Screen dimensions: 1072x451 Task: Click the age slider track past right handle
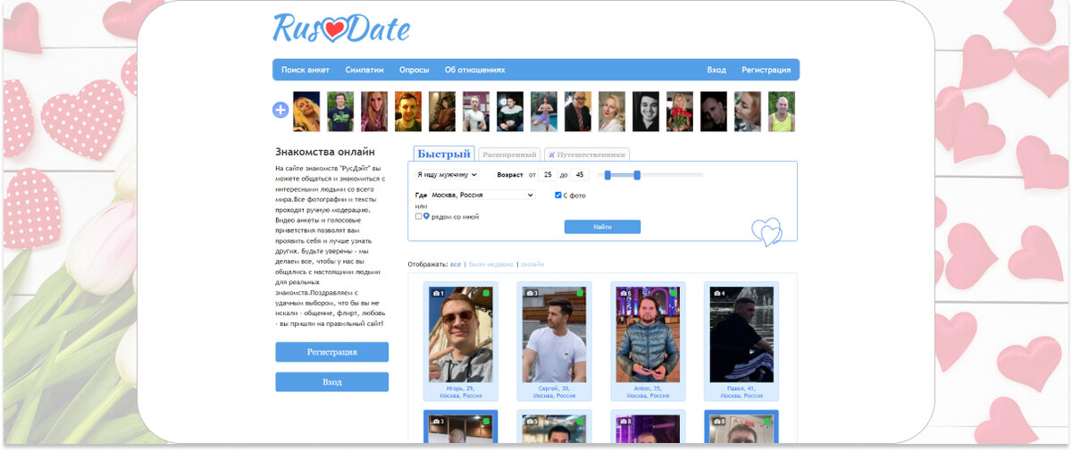(672, 175)
